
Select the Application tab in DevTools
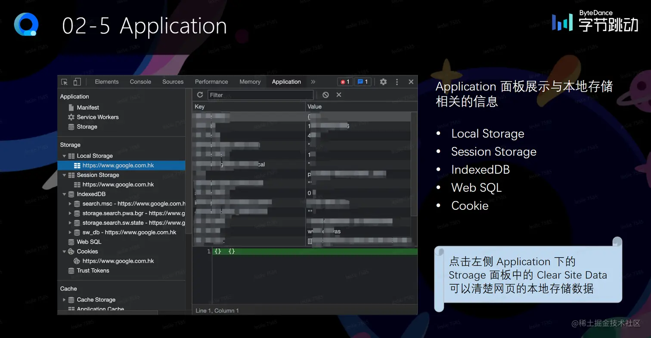(x=286, y=82)
